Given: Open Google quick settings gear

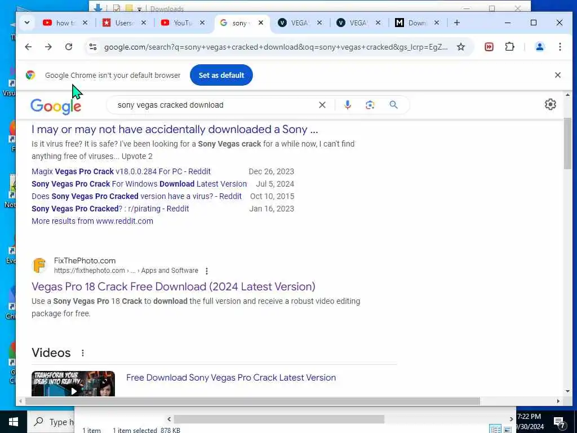Looking at the screenshot, I should point(550,104).
